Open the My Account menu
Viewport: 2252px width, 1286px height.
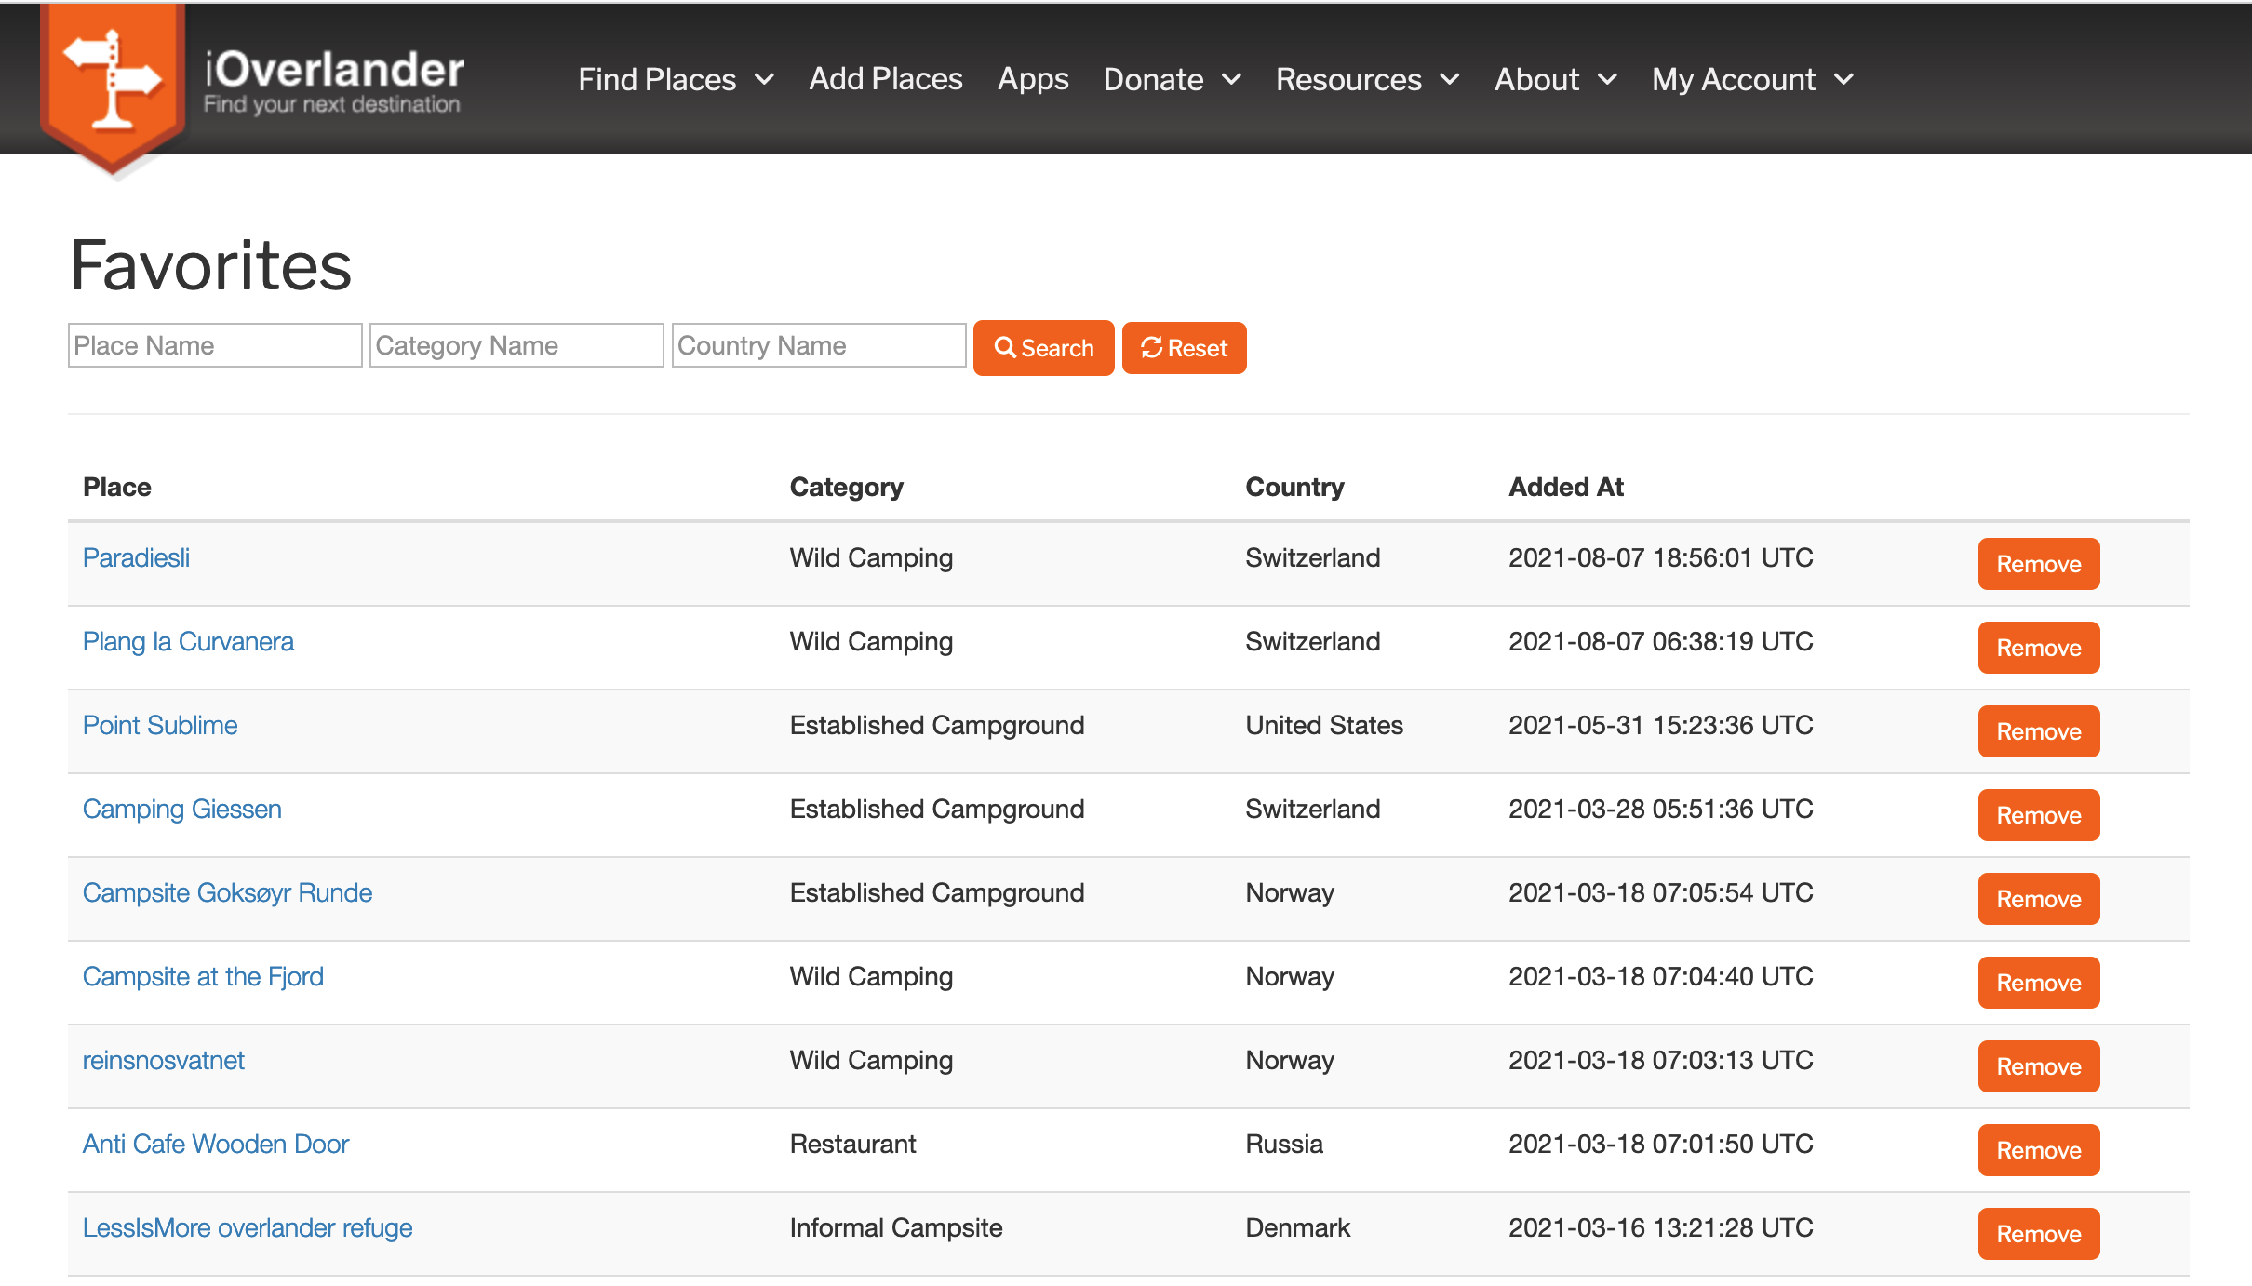coord(1752,79)
